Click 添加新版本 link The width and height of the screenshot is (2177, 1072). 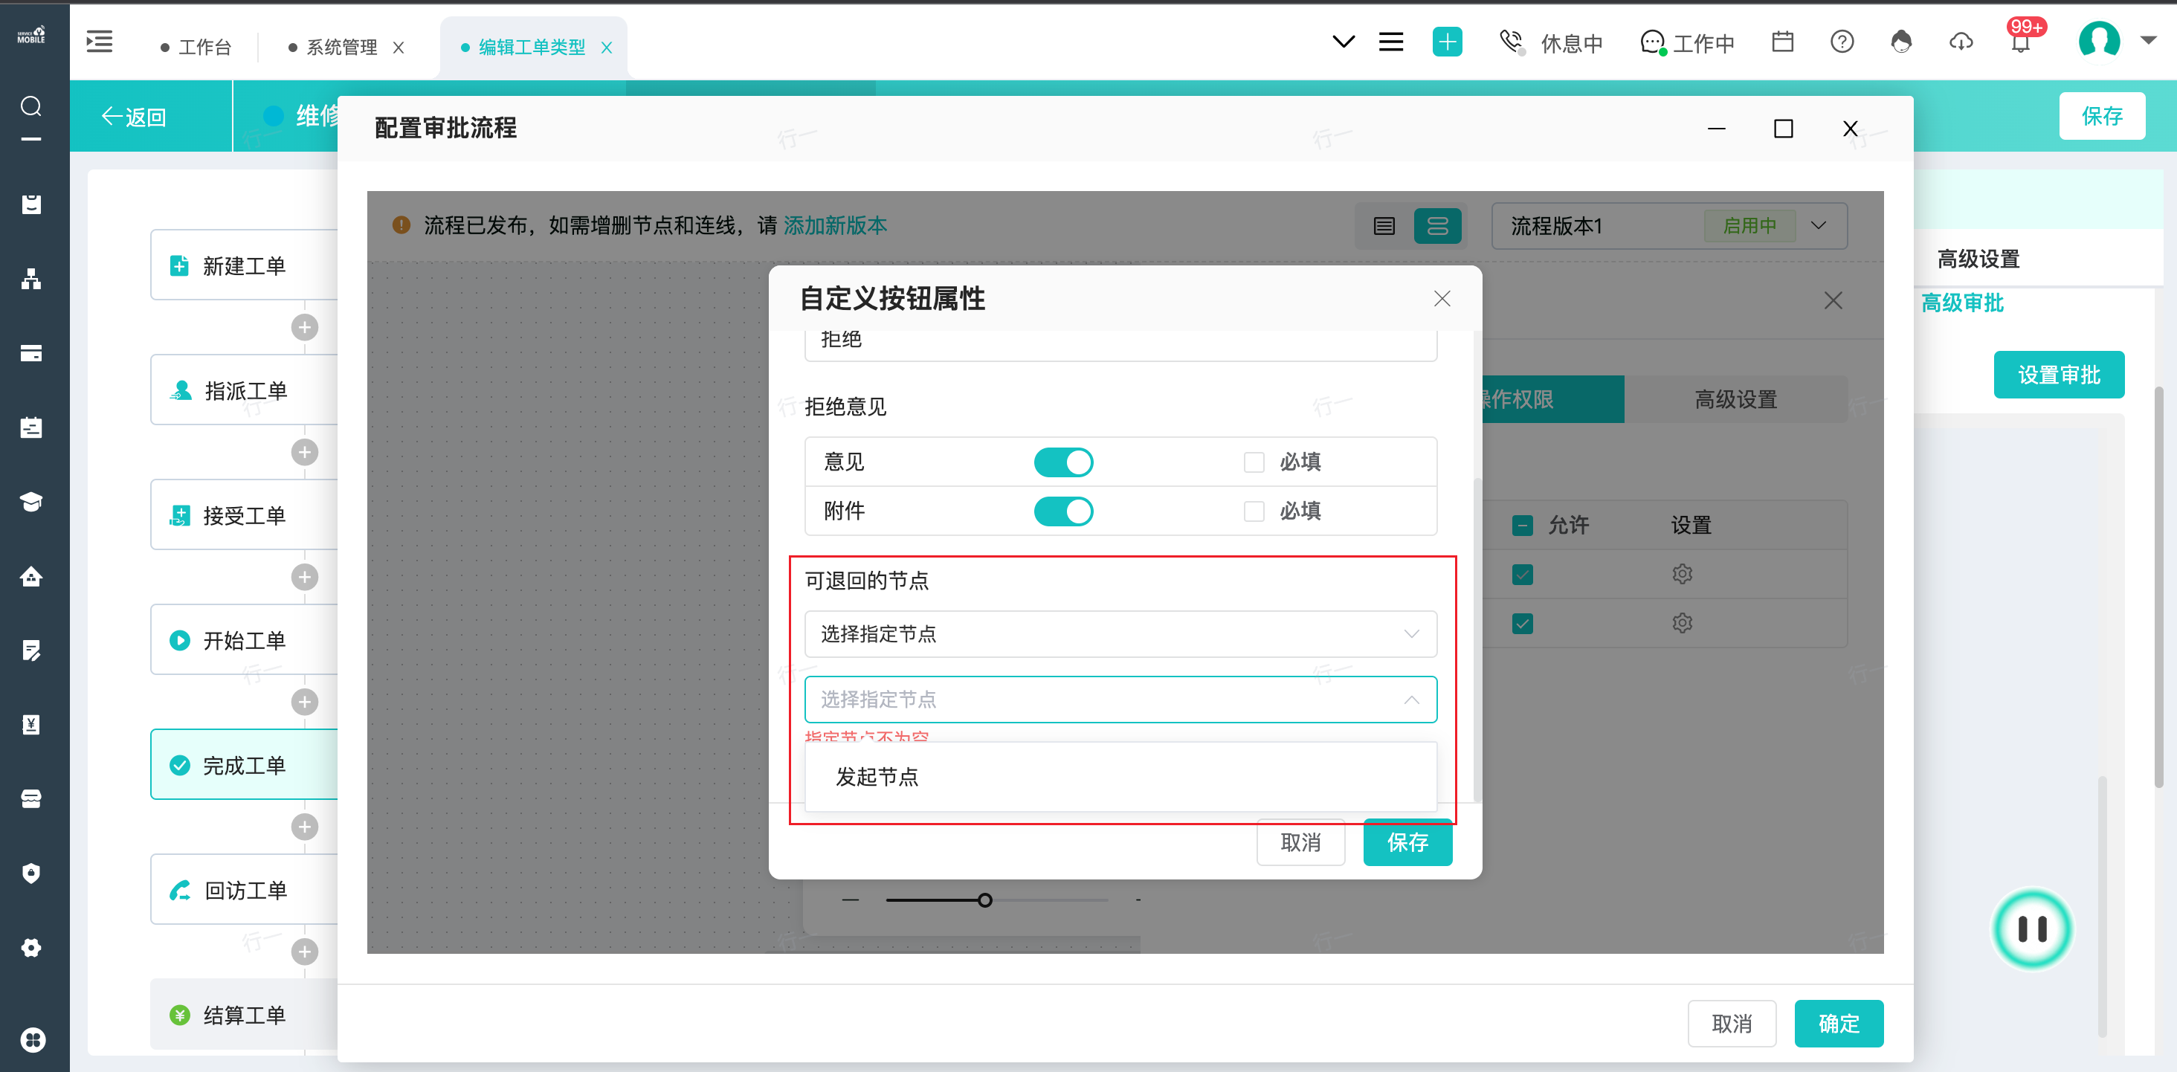pos(835,225)
